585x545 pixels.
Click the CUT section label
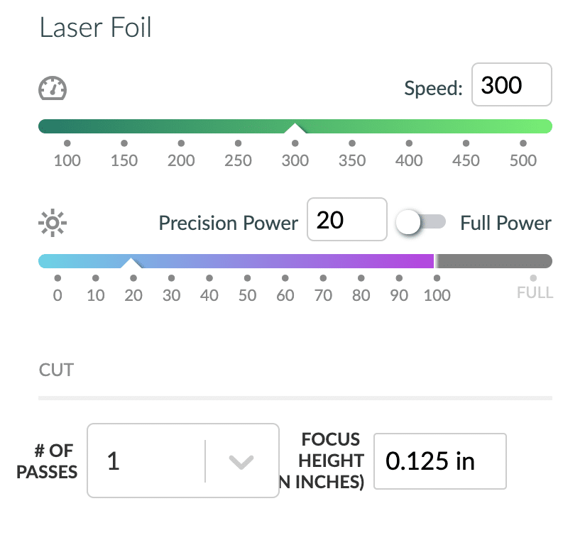56,370
